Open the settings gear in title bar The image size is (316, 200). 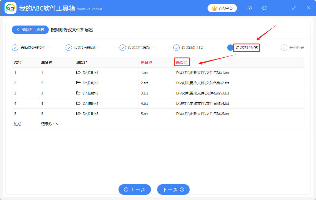pos(249,8)
